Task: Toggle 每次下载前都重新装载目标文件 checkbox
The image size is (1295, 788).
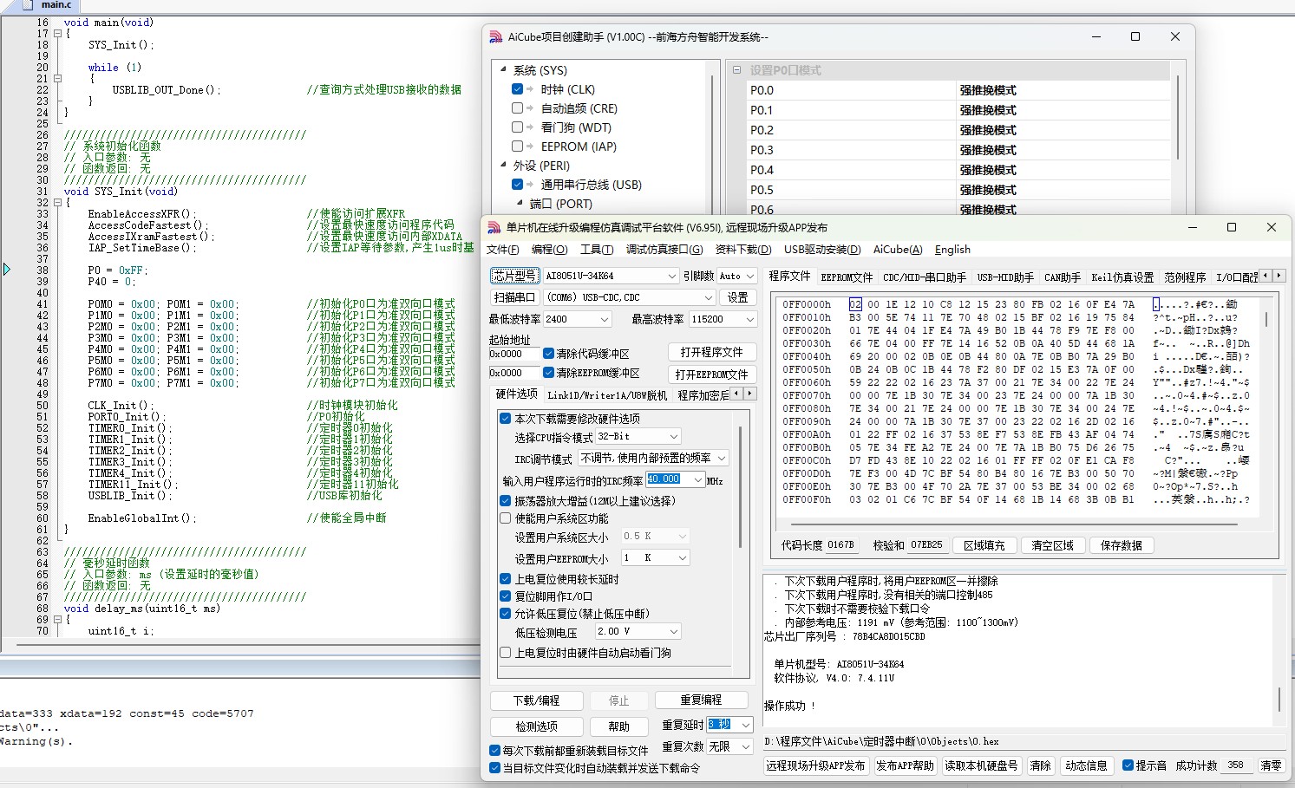Action: tap(495, 751)
